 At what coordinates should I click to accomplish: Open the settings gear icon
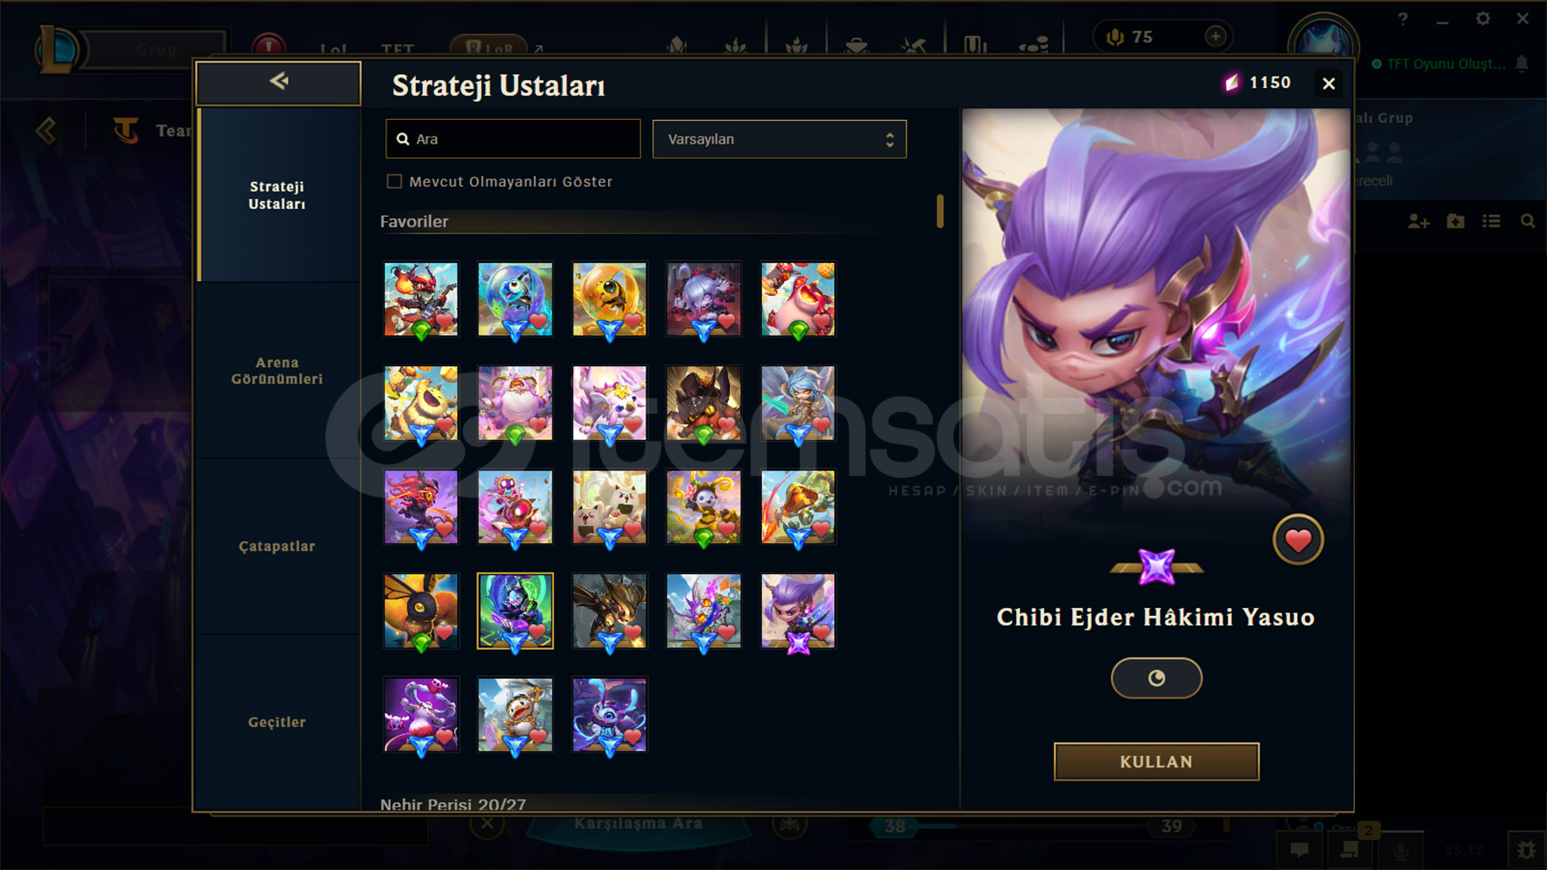pos(1483,18)
